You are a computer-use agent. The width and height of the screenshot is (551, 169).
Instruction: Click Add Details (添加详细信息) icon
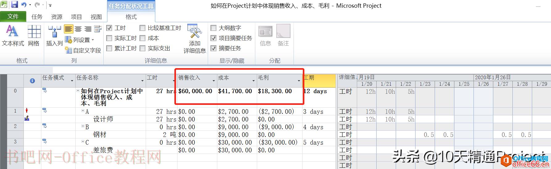point(195,39)
